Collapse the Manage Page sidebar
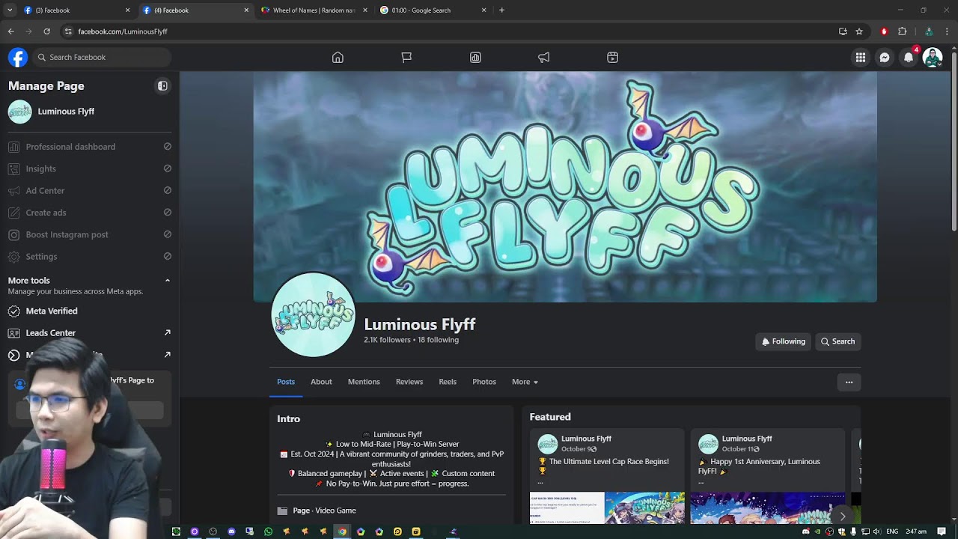Screen dimensions: 958x539 (162, 86)
